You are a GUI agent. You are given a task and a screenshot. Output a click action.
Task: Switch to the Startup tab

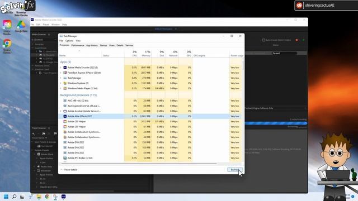pos(103,45)
